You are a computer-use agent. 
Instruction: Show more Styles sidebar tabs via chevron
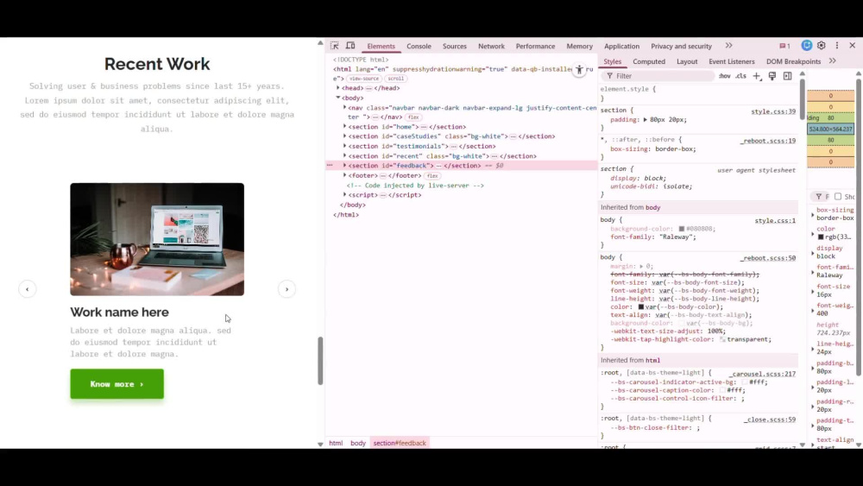(x=832, y=61)
